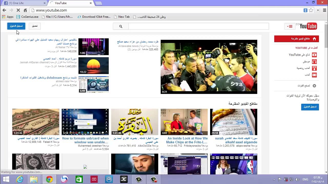328x184 pixels.
Task: Open dvbdream video title link
Action: point(48,78)
